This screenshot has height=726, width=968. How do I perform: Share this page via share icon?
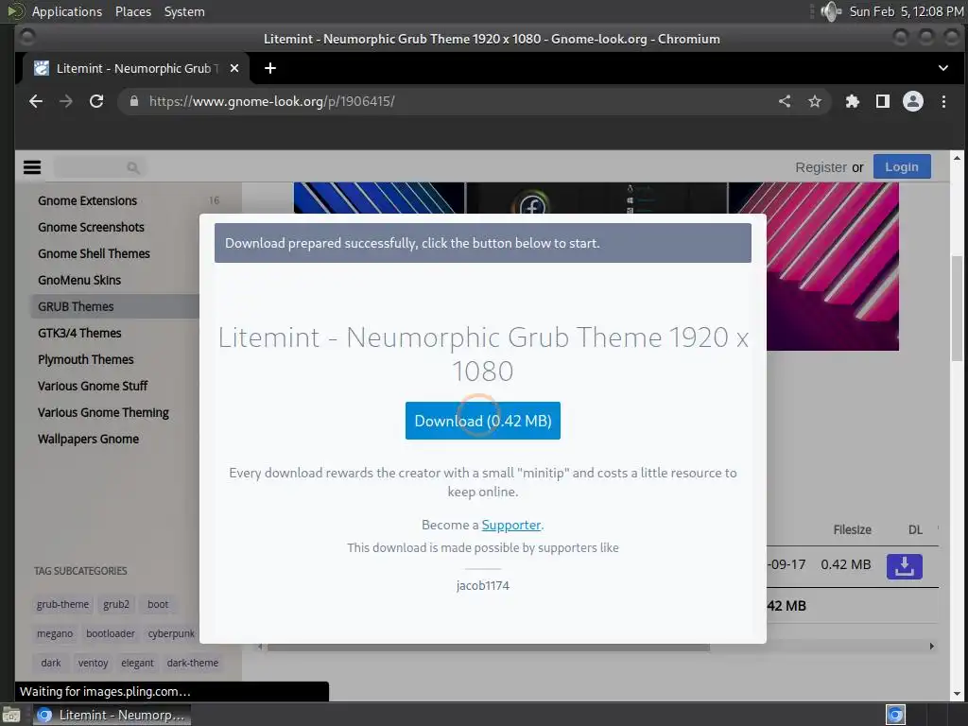[785, 101]
